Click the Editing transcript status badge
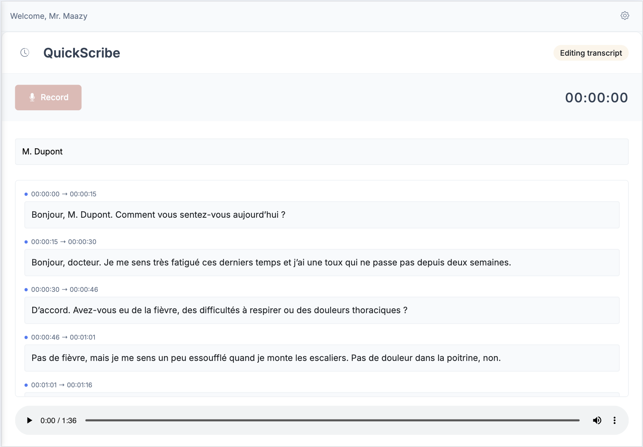The image size is (643, 447). pyautogui.click(x=591, y=53)
